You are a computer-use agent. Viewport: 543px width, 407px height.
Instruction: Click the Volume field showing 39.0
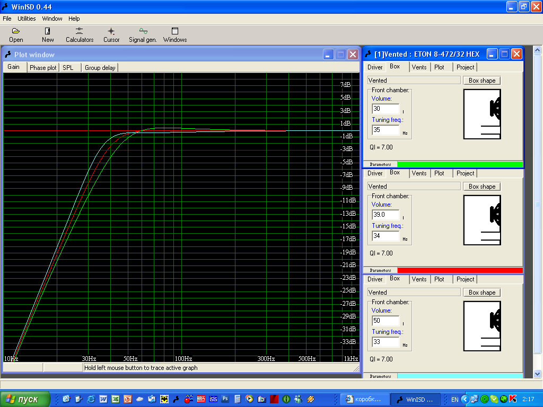(386, 215)
